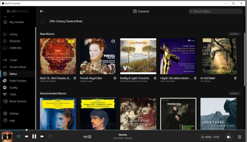247x142 pixels.
Task: Click the Bluesound logo
Action: pyautogui.click(x=18, y=11)
